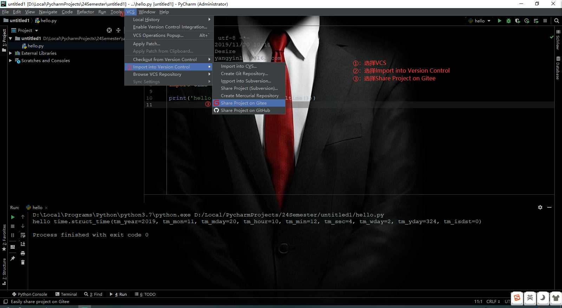Image resolution: width=562 pixels, height=308 pixels.
Task: Click the Sogou moon icon in input bar
Action: 543,298
